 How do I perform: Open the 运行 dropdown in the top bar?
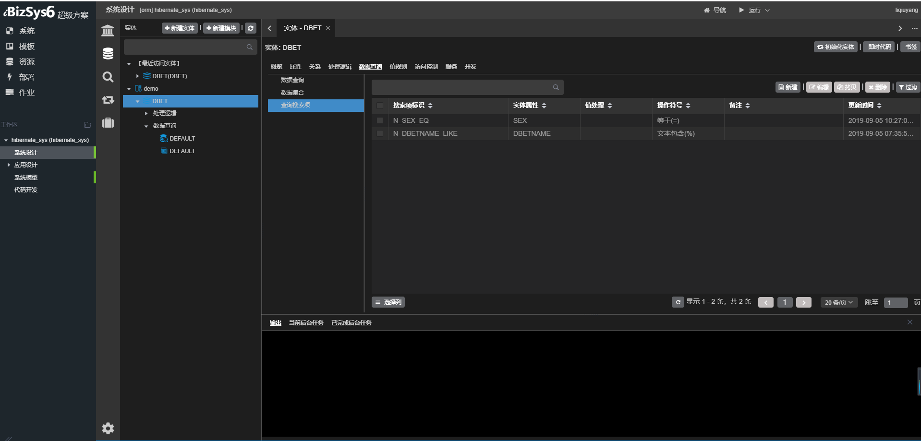pyautogui.click(x=754, y=10)
